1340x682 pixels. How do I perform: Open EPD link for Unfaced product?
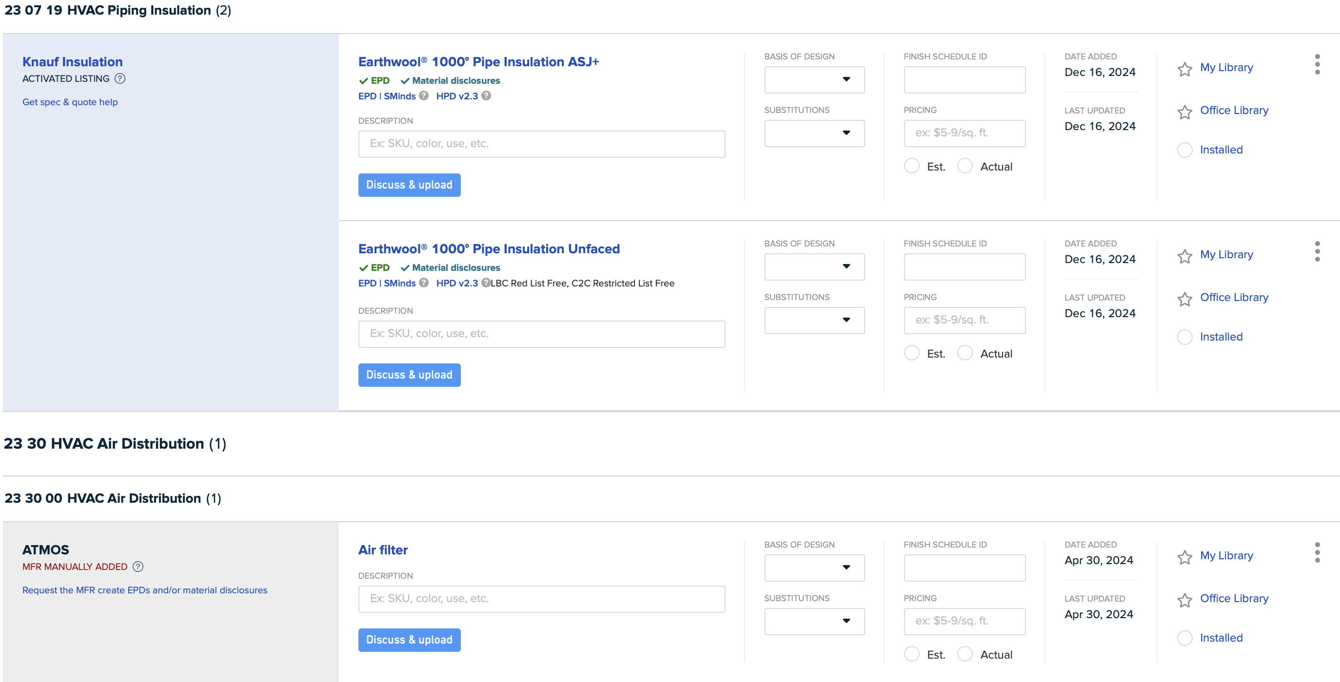tap(367, 284)
